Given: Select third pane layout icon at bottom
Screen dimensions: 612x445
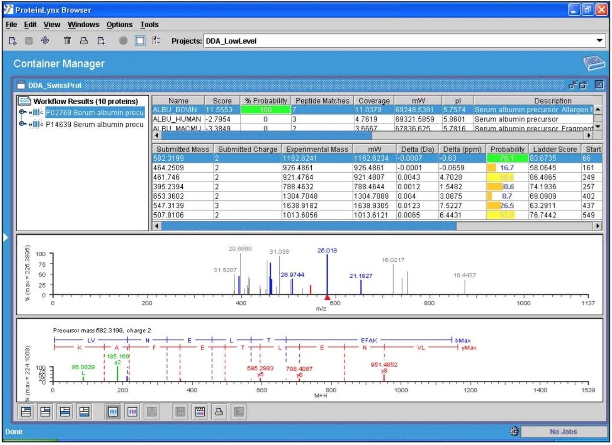Looking at the screenshot, I should click(x=66, y=412).
